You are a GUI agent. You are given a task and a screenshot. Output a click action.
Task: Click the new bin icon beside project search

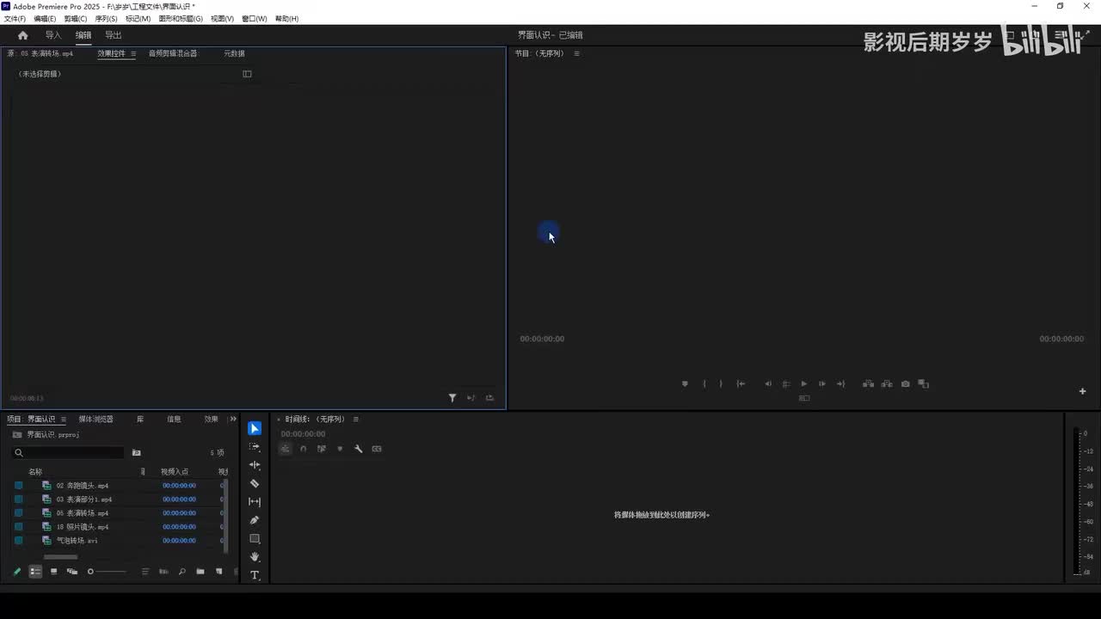coord(136,452)
